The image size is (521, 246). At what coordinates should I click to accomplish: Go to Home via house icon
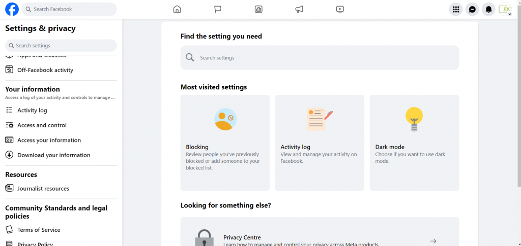click(177, 9)
